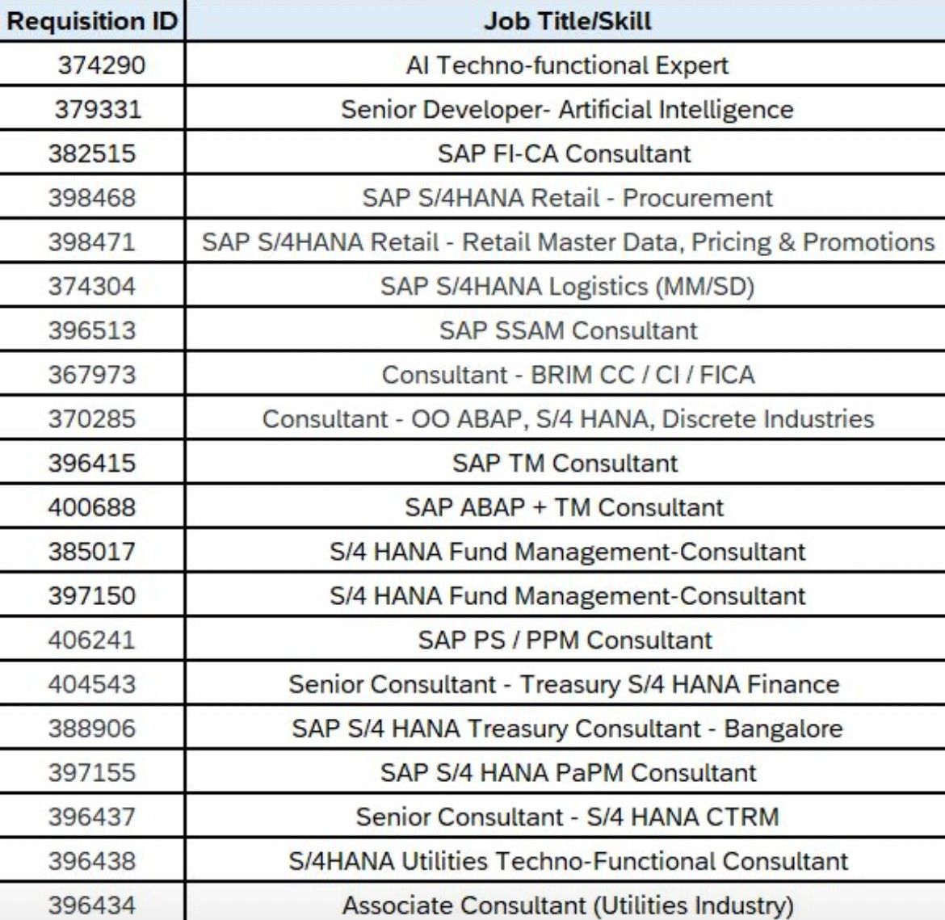945x920 pixels.
Task: Click requisition ID 406241 cell
Action: (x=91, y=639)
